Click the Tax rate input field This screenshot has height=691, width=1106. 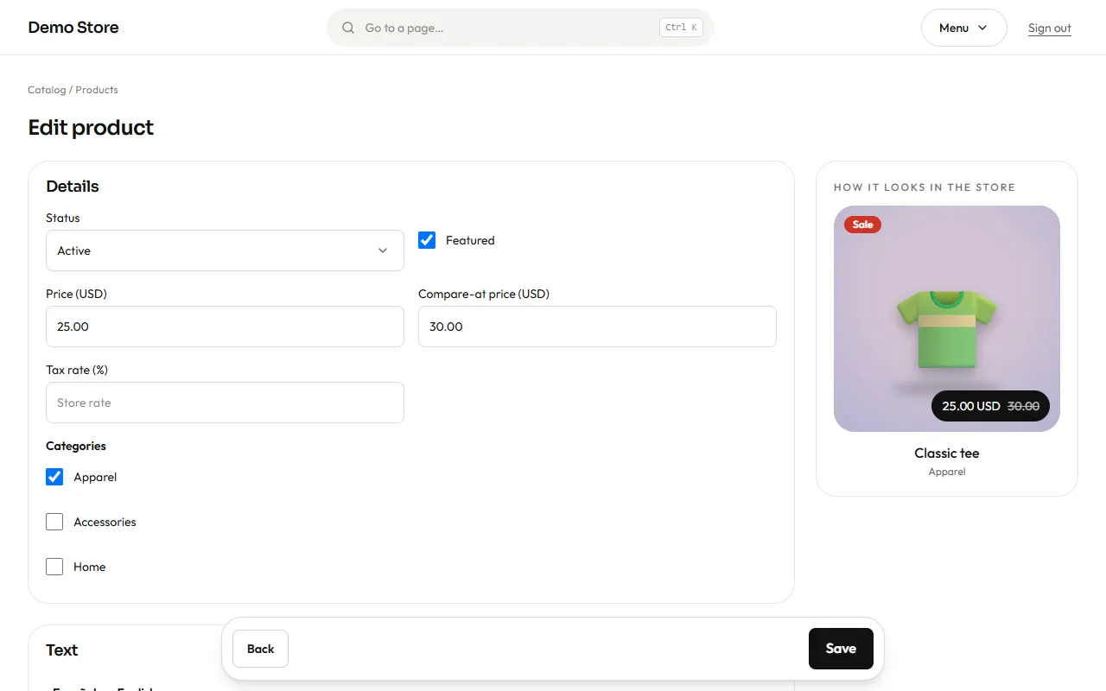(225, 403)
